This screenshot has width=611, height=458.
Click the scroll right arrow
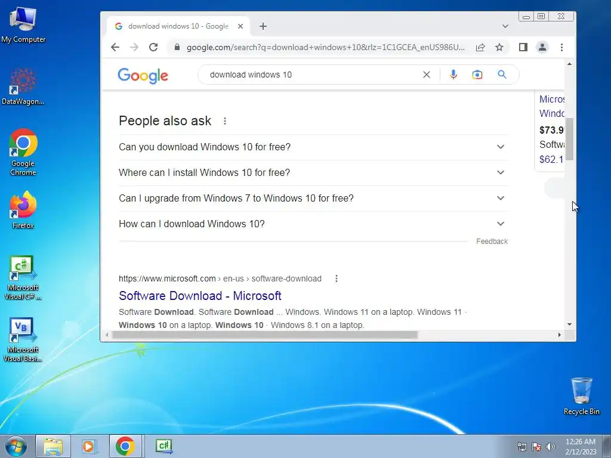[560, 335]
